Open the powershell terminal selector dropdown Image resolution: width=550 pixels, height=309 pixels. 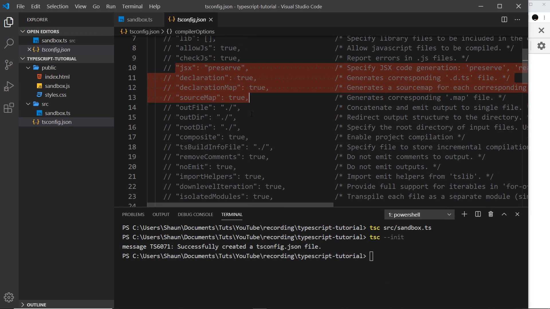419,215
